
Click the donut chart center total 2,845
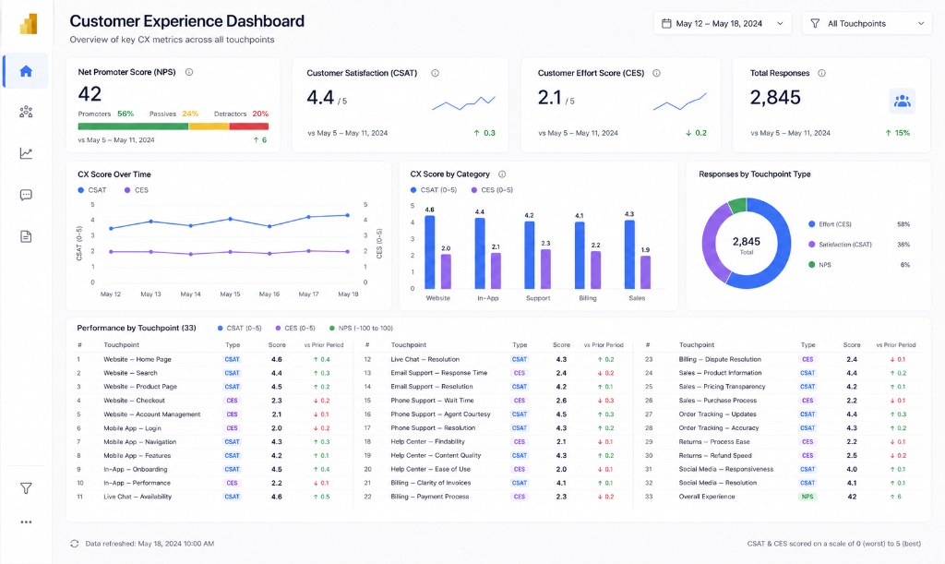tap(746, 244)
